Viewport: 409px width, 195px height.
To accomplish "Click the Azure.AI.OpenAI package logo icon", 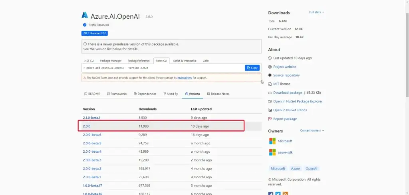I will pos(85,15).
